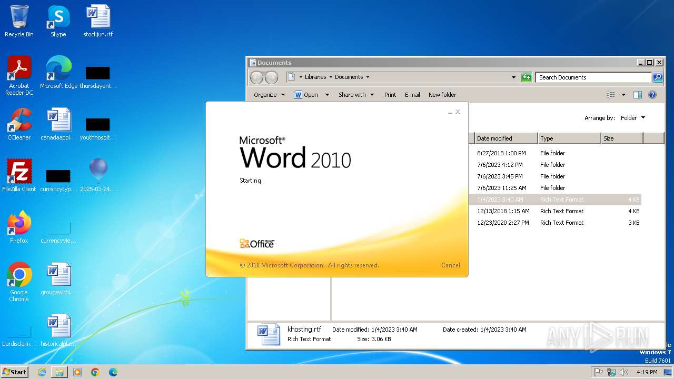This screenshot has height=379, width=674.
Task: Expand the Documents breadcrumb arrow
Action: 368,77
